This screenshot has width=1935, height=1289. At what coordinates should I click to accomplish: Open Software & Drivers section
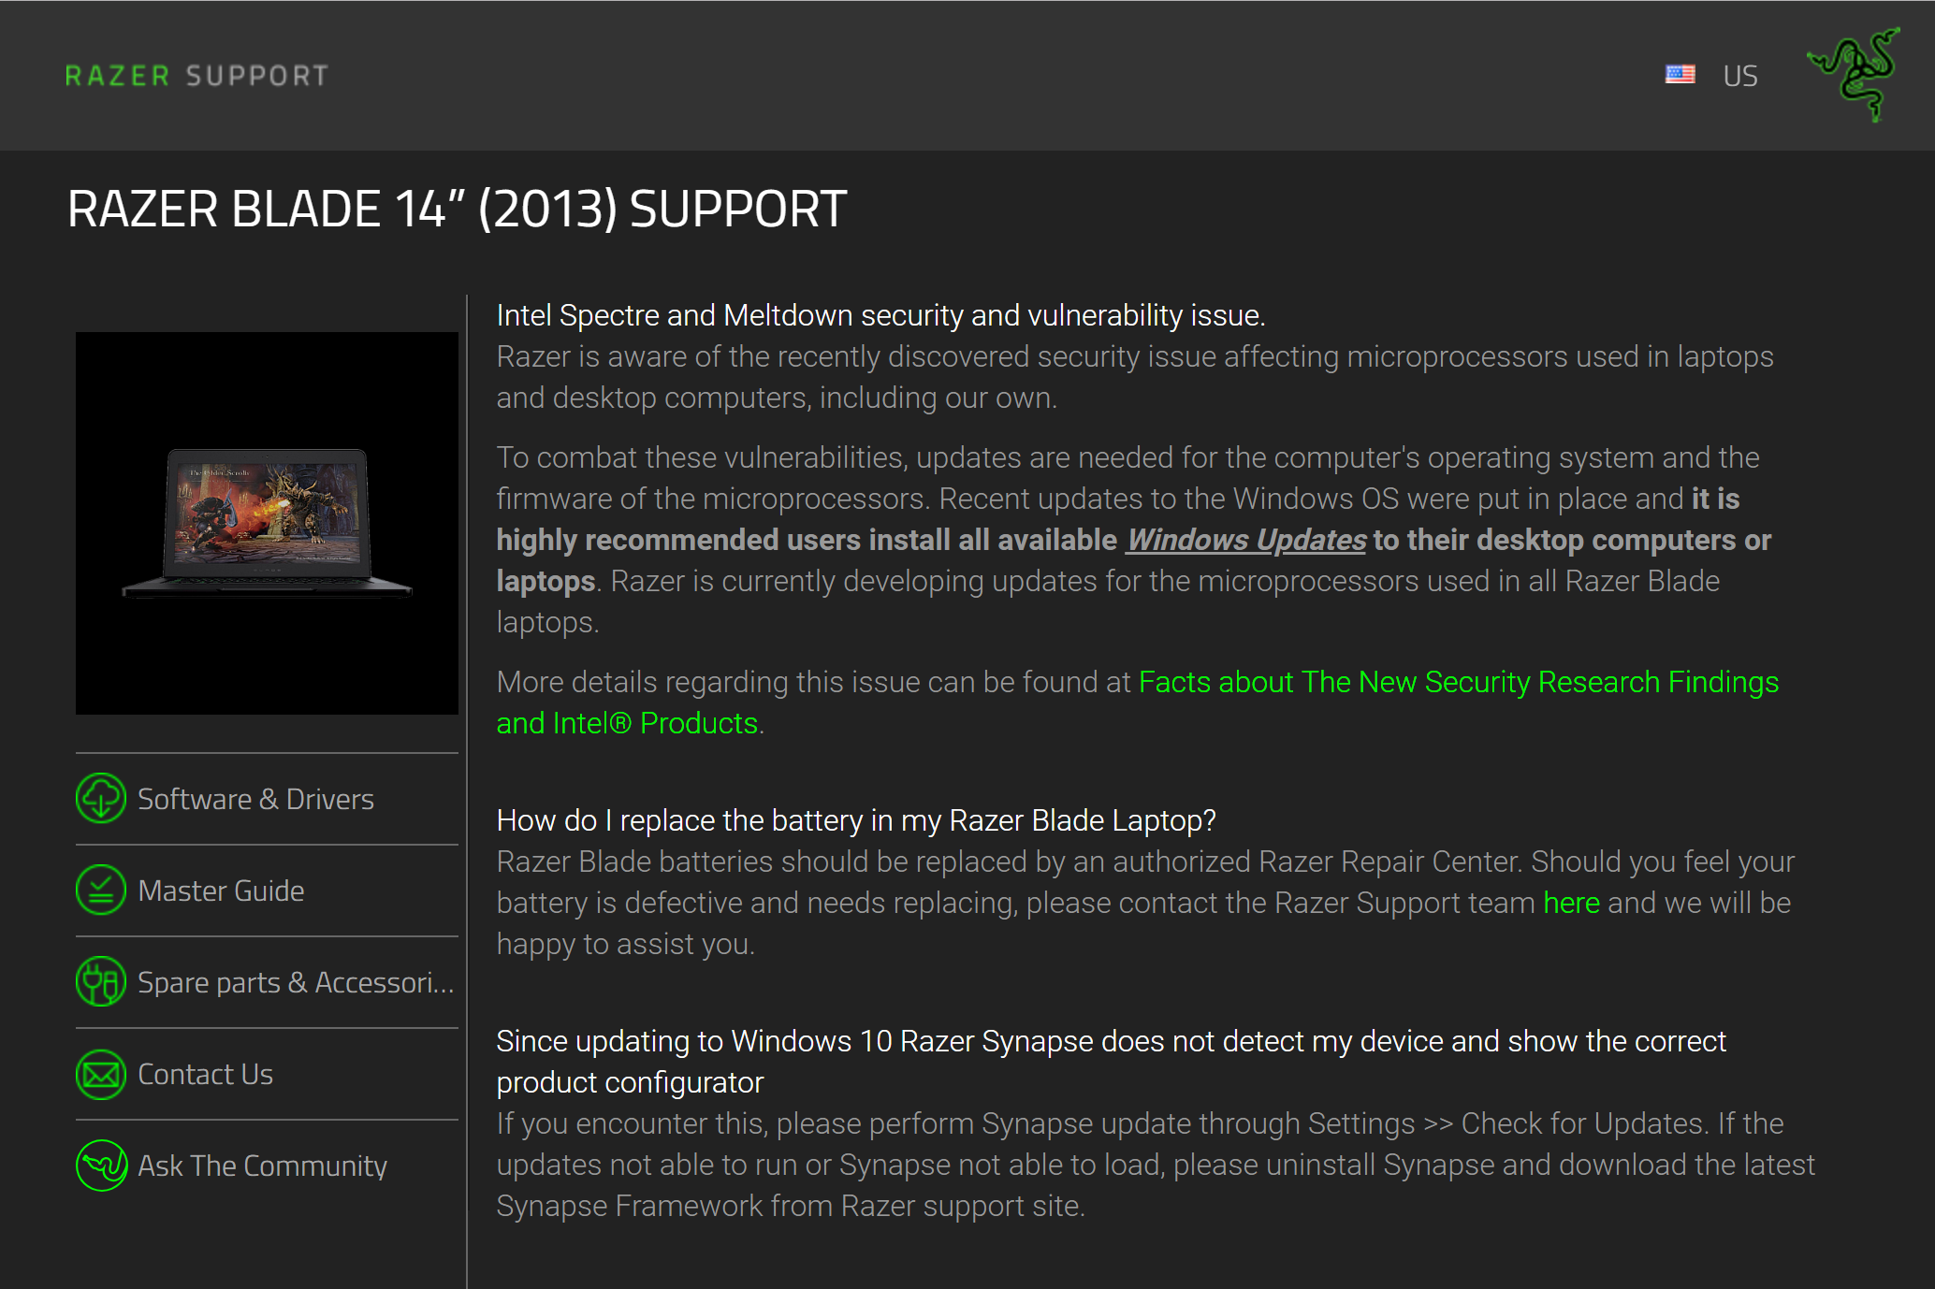[x=255, y=799]
